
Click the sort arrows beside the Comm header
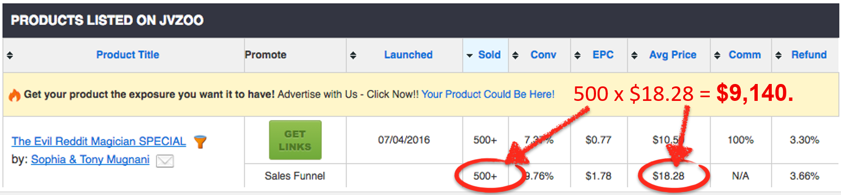coord(717,56)
